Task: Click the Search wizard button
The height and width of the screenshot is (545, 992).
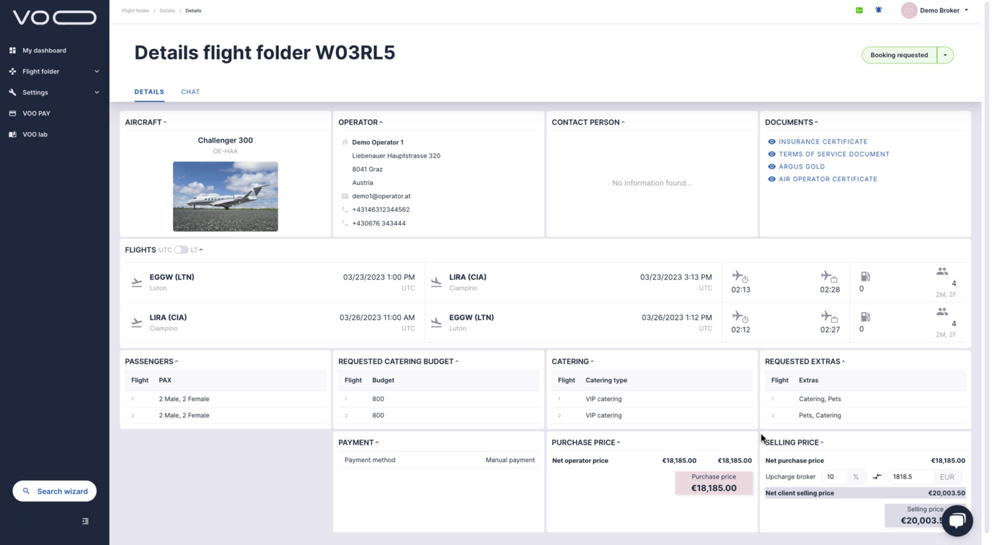Action: (55, 491)
